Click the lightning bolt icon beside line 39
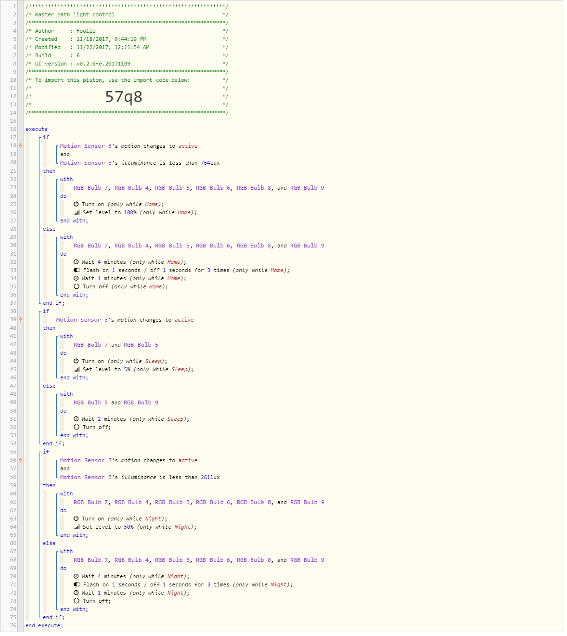This screenshot has height=636, width=567. click(21, 319)
